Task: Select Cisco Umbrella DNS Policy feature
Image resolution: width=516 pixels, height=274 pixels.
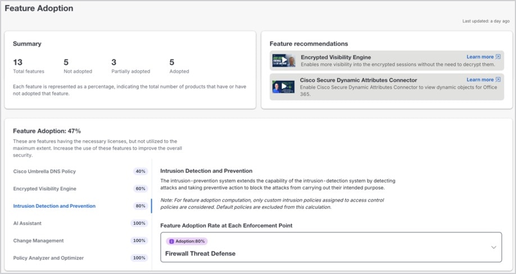Action: coord(44,171)
